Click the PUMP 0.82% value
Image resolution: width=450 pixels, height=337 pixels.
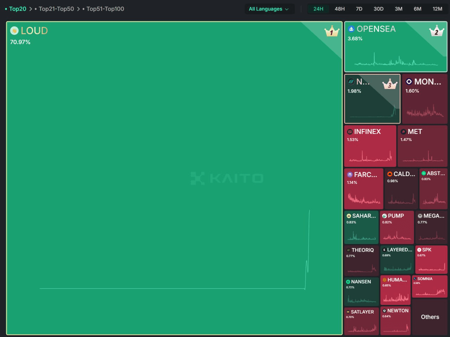coord(387,222)
